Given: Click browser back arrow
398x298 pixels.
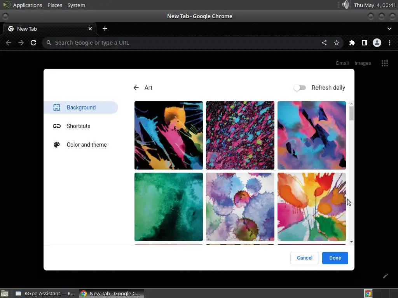Looking at the screenshot, I should pos(9,43).
